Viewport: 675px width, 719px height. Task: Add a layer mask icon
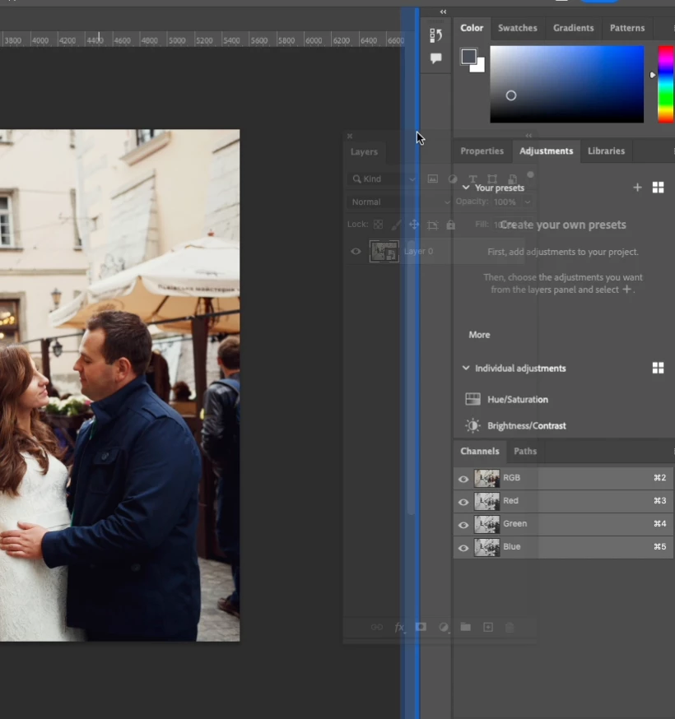(421, 627)
